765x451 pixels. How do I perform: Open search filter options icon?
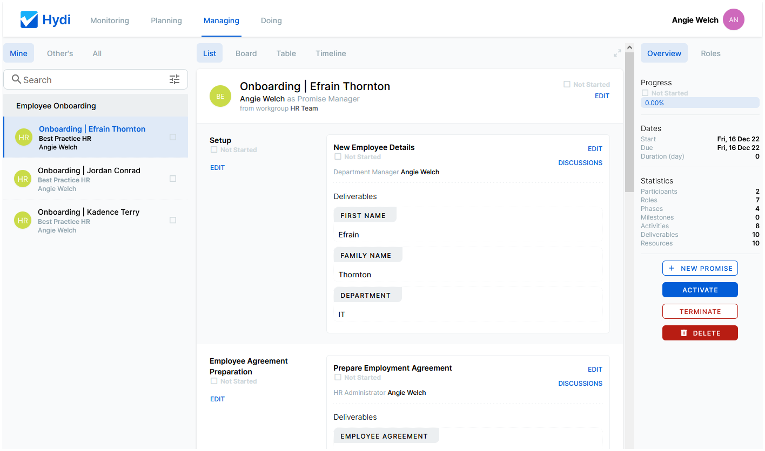coord(175,80)
